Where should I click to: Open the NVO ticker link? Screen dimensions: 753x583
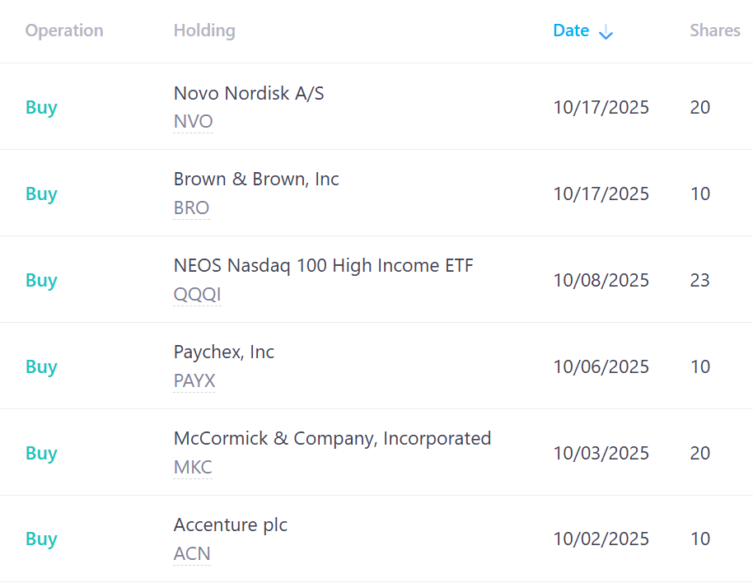pyautogui.click(x=193, y=122)
